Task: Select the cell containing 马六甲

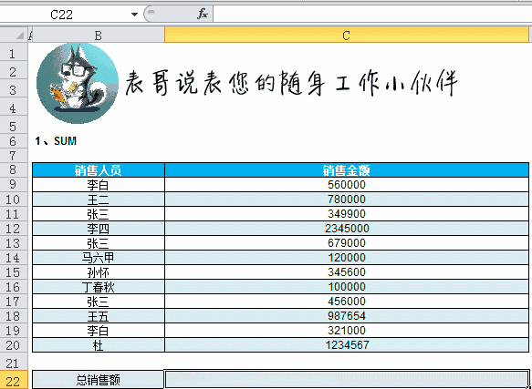Action: [x=99, y=258]
